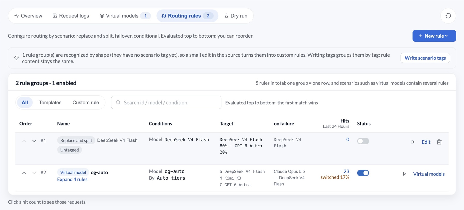The width and height of the screenshot is (464, 210).
Task: Click the 'M Kimi K3' target text
Action: pos(230,178)
